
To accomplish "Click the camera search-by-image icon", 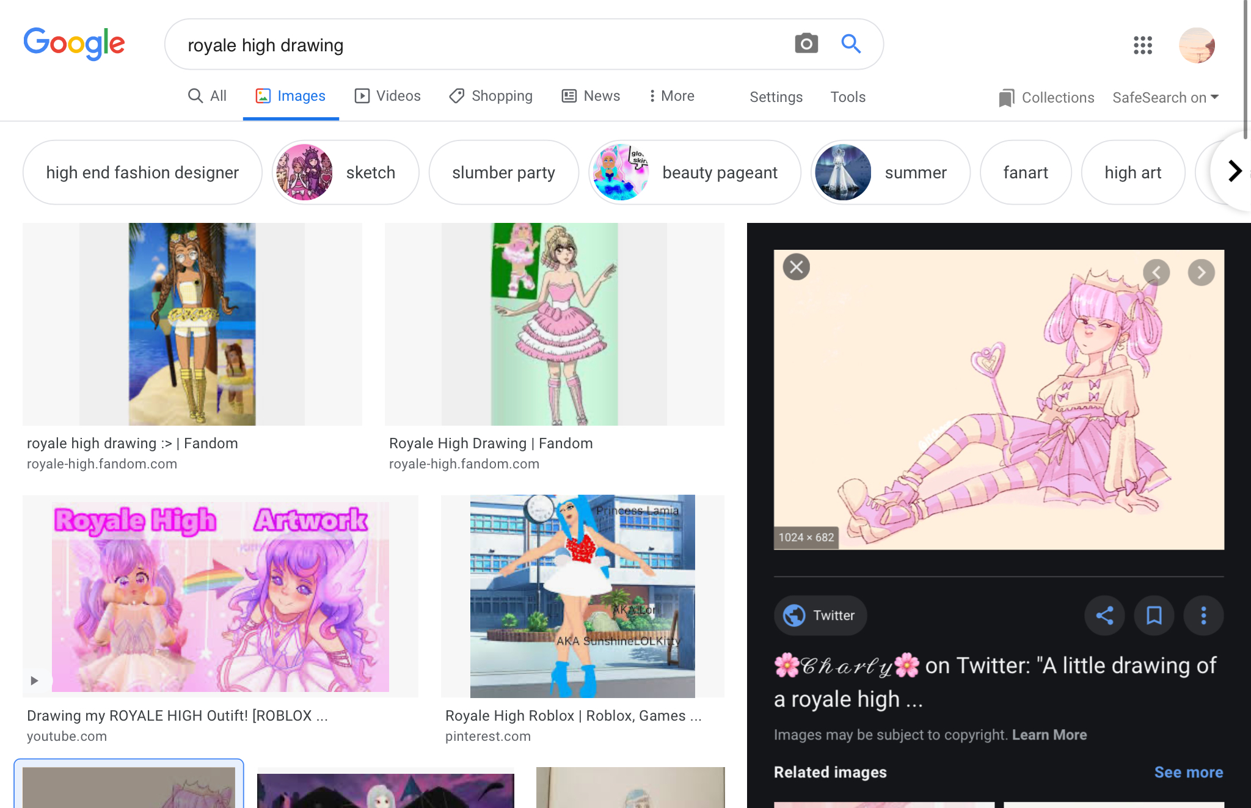I will 806,44.
